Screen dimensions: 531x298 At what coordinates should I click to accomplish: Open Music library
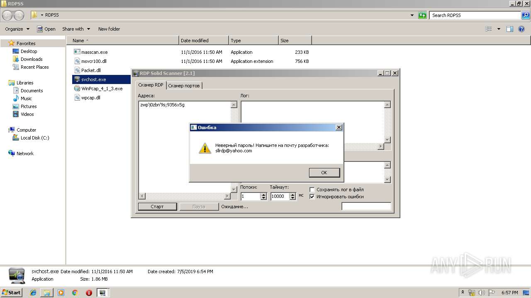pos(26,99)
